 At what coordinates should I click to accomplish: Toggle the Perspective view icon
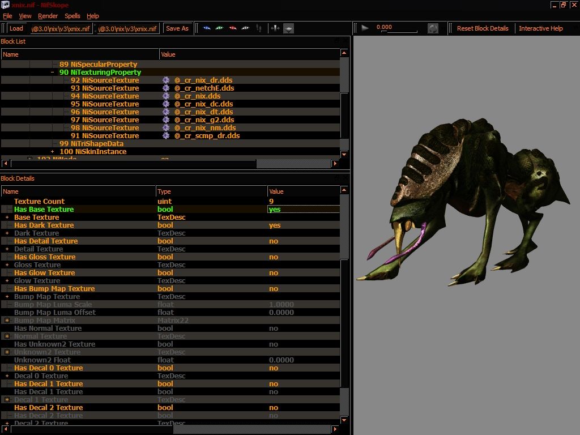click(288, 28)
